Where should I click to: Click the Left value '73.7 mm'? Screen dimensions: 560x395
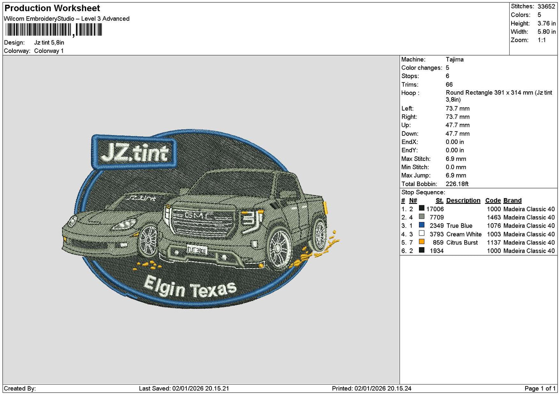click(458, 109)
